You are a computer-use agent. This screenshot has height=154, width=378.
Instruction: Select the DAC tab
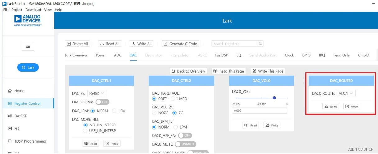click(133, 55)
